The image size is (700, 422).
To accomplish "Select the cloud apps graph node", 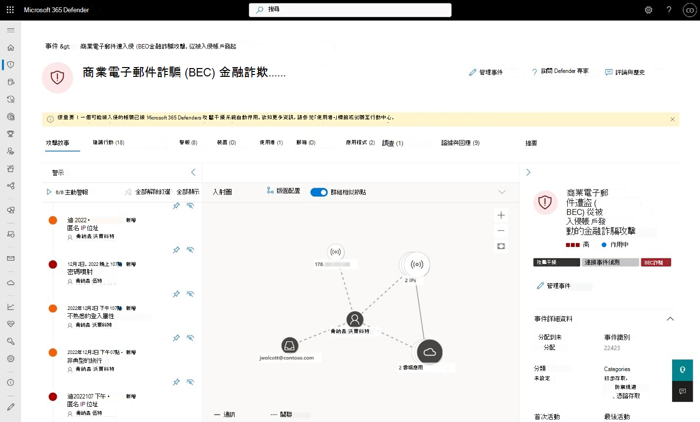I will tap(429, 352).
